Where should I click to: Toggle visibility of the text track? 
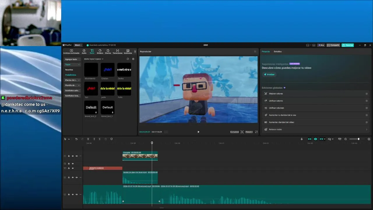[73, 168]
